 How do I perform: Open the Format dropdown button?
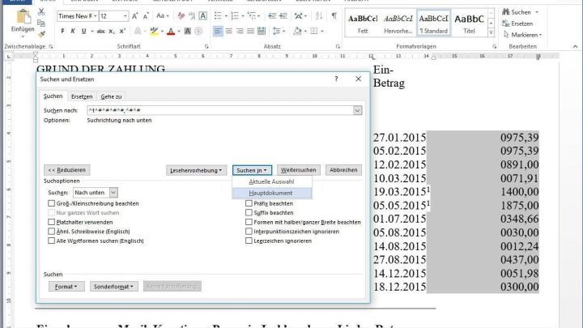click(x=66, y=287)
